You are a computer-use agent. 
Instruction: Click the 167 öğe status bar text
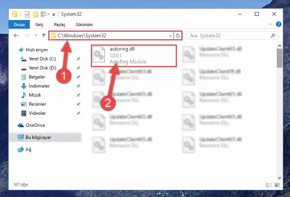(21, 185)
